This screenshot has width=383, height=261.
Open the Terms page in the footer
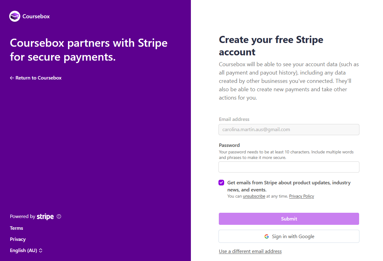click(16, 228)
